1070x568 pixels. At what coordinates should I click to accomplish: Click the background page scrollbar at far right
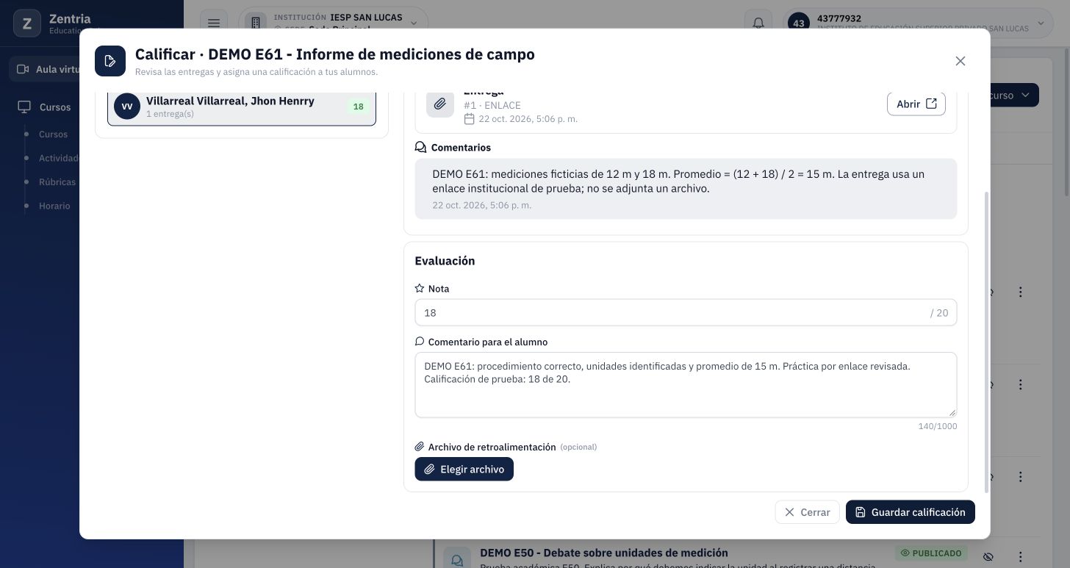coord(1066,121)
